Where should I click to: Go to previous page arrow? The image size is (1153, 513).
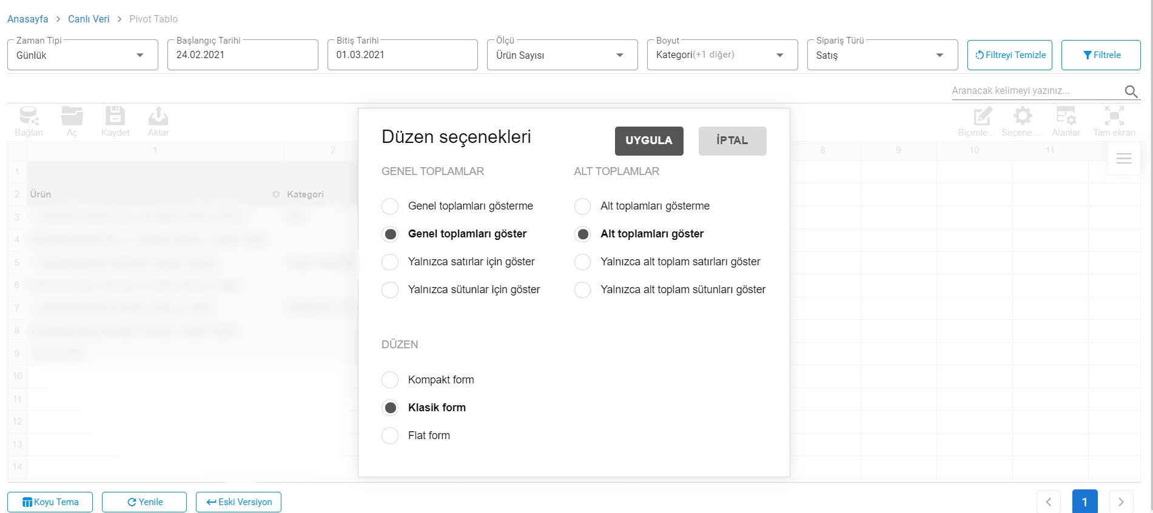point(1049,501)
